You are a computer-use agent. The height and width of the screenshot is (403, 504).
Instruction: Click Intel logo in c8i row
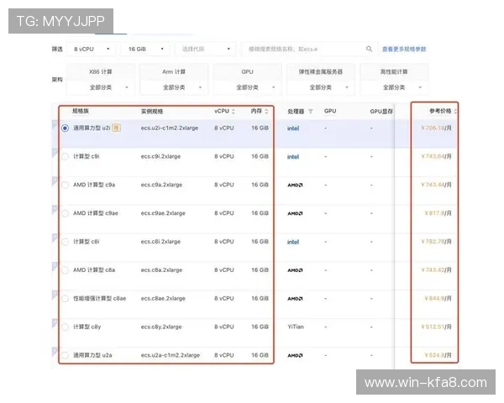coord(293,242)
